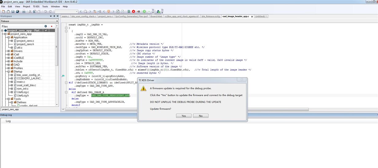Image resolution: width=378 pixels, height=168 pixels.
Task: Collapse the Startup folder
Action: [9, 71]
